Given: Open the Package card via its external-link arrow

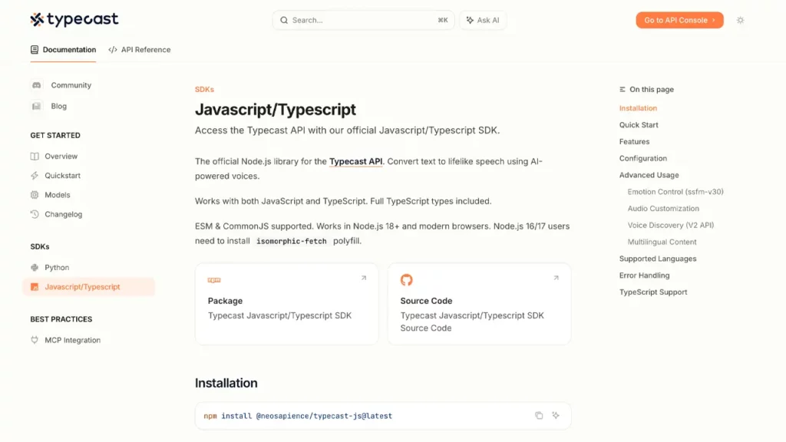Looking at the screenshot, I should [x=363, y=279].
